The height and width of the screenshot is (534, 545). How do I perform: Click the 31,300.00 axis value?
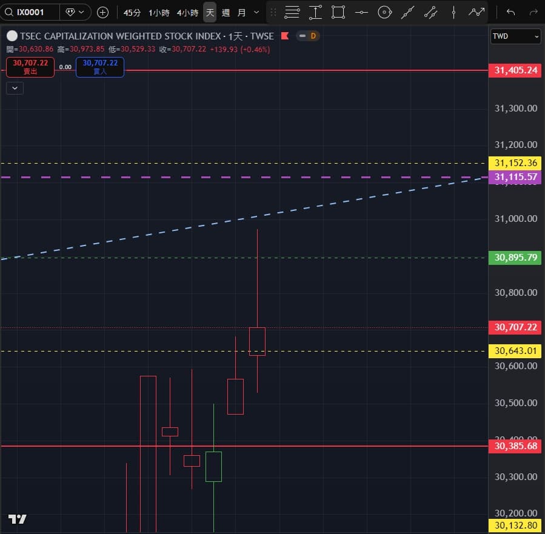tap(516, 108)
